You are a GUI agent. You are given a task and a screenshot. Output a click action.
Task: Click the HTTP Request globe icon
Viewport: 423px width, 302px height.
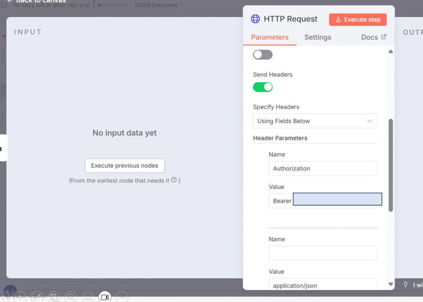tap(256, 19)
